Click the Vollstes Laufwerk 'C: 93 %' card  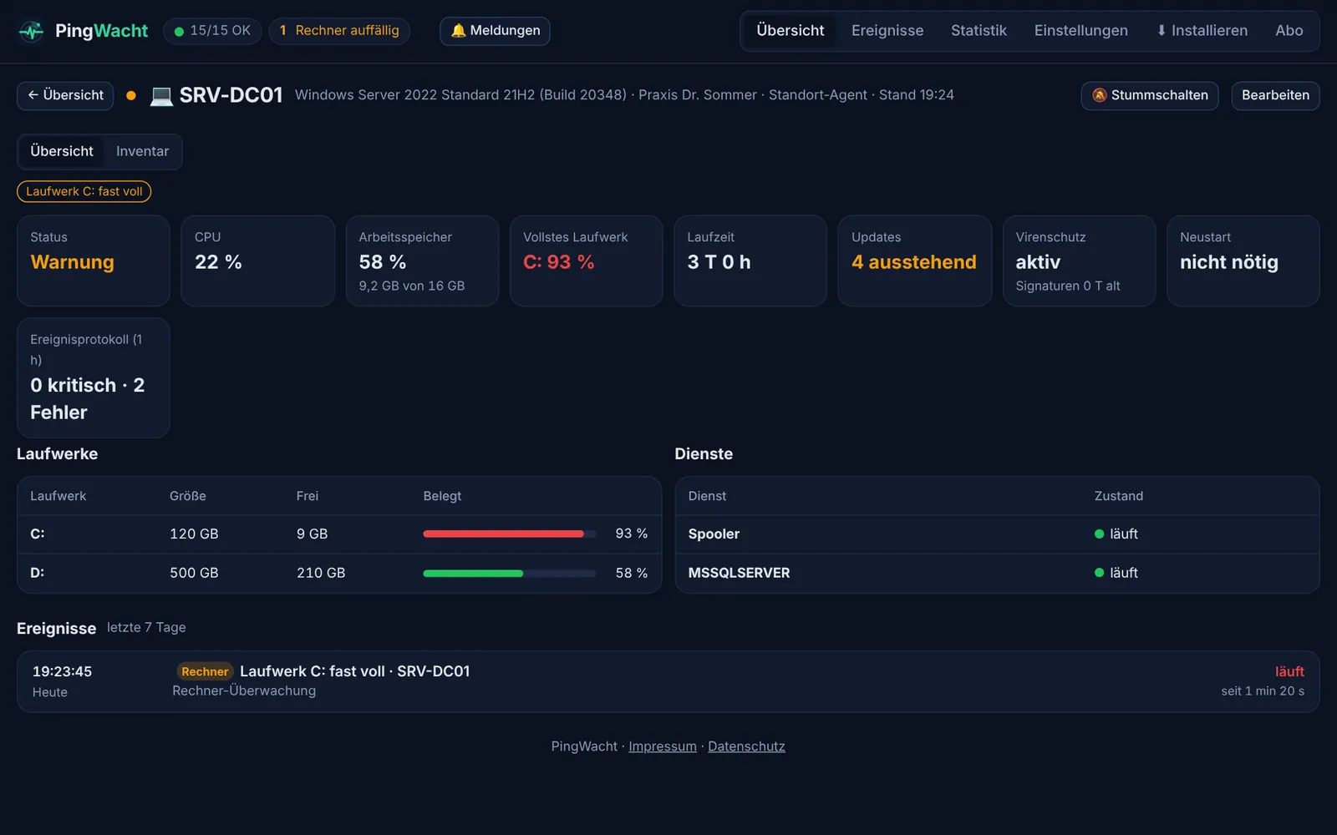tap(587, 261)
